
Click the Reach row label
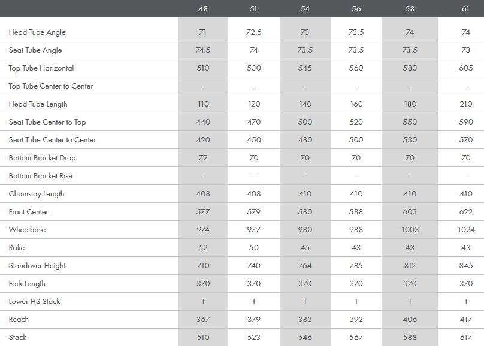click(19, 320)
